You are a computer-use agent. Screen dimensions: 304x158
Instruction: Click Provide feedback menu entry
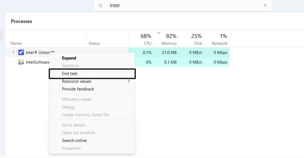[x=78, y=89]
